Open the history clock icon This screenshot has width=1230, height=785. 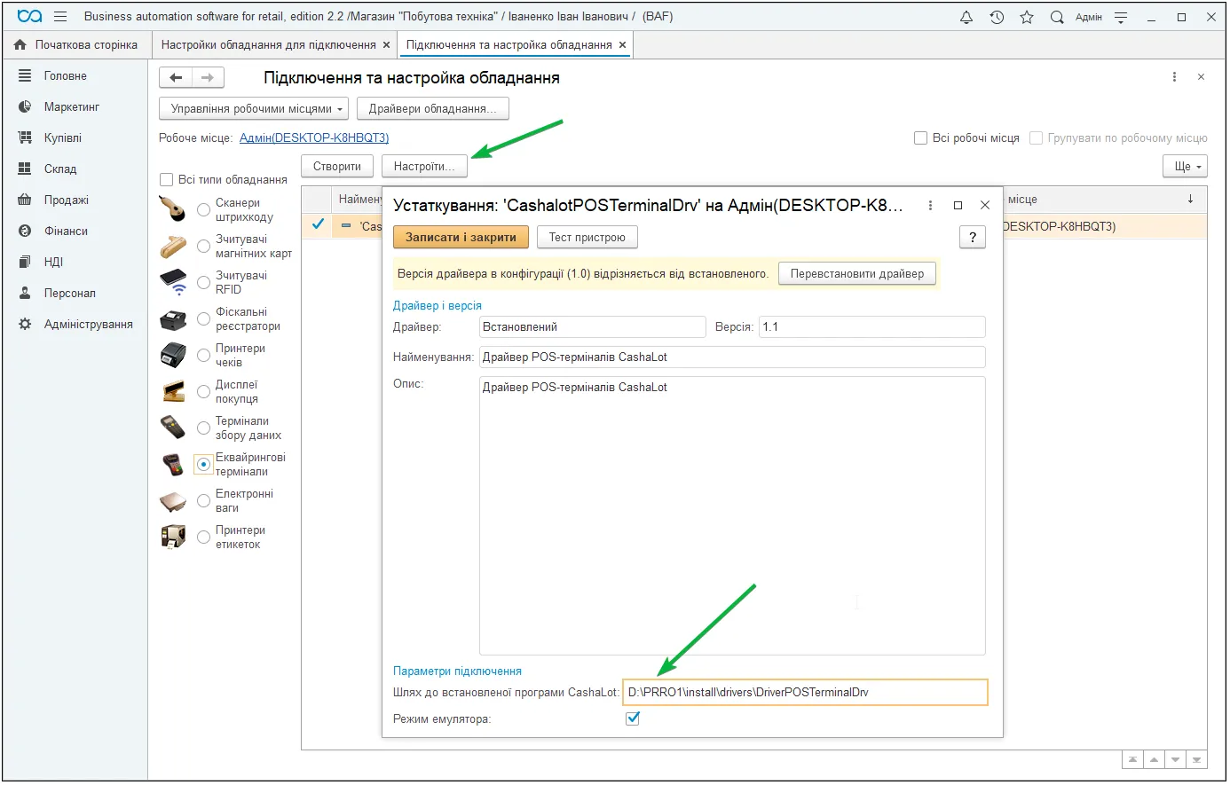point(997,17)
